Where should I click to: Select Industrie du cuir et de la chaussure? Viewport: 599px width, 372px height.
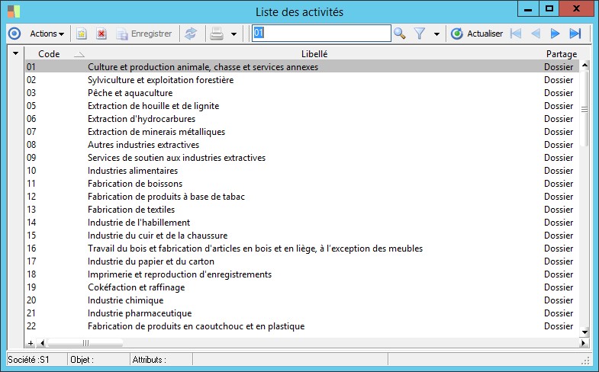coord(302,236)
